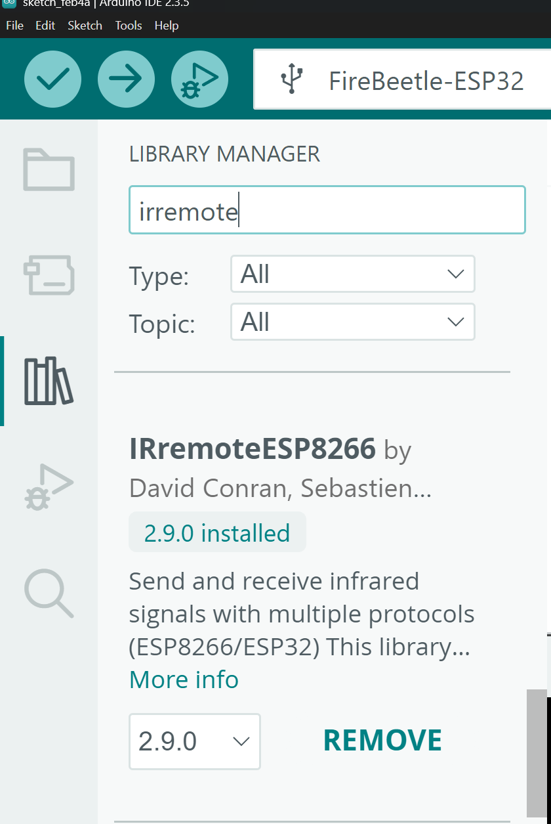Start debugging with the bug-play toolbar icon

(199, 80)
